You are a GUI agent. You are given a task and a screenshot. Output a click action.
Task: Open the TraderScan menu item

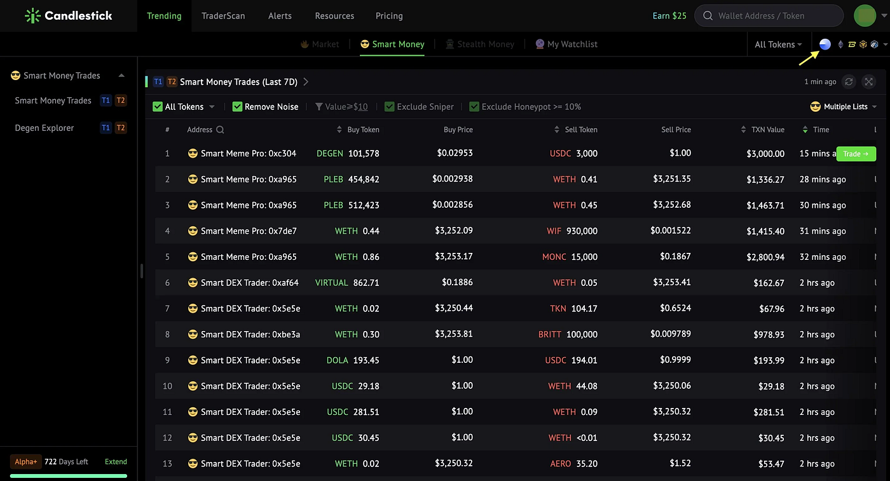223,16
